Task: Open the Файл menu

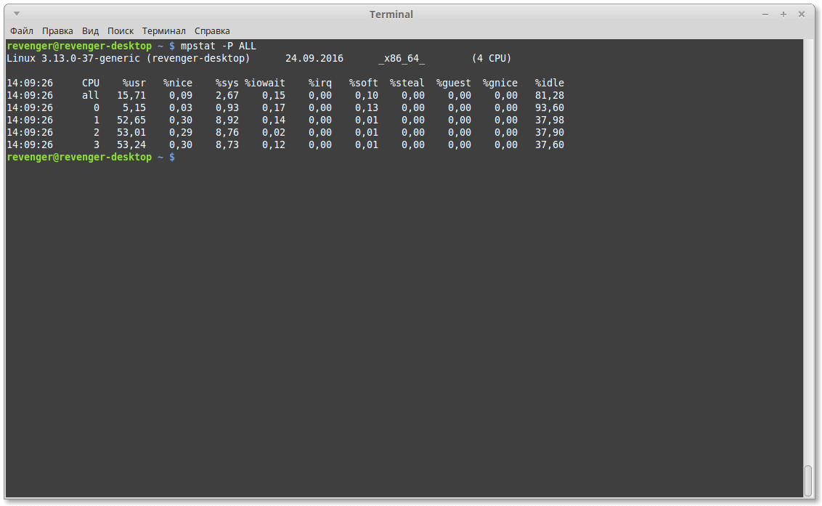Action: 22,31
